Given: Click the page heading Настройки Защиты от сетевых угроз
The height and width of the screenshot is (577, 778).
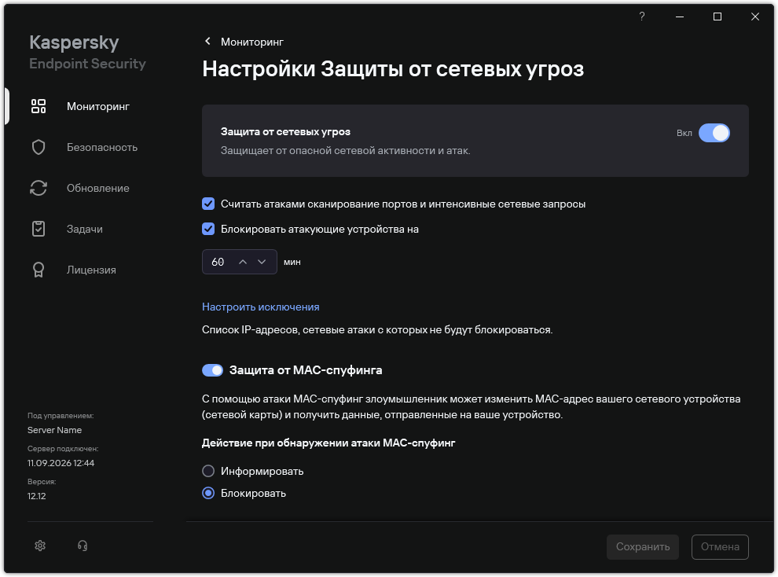Looking at the screenshot, I should pyautogui.click(x=393, y=69).
